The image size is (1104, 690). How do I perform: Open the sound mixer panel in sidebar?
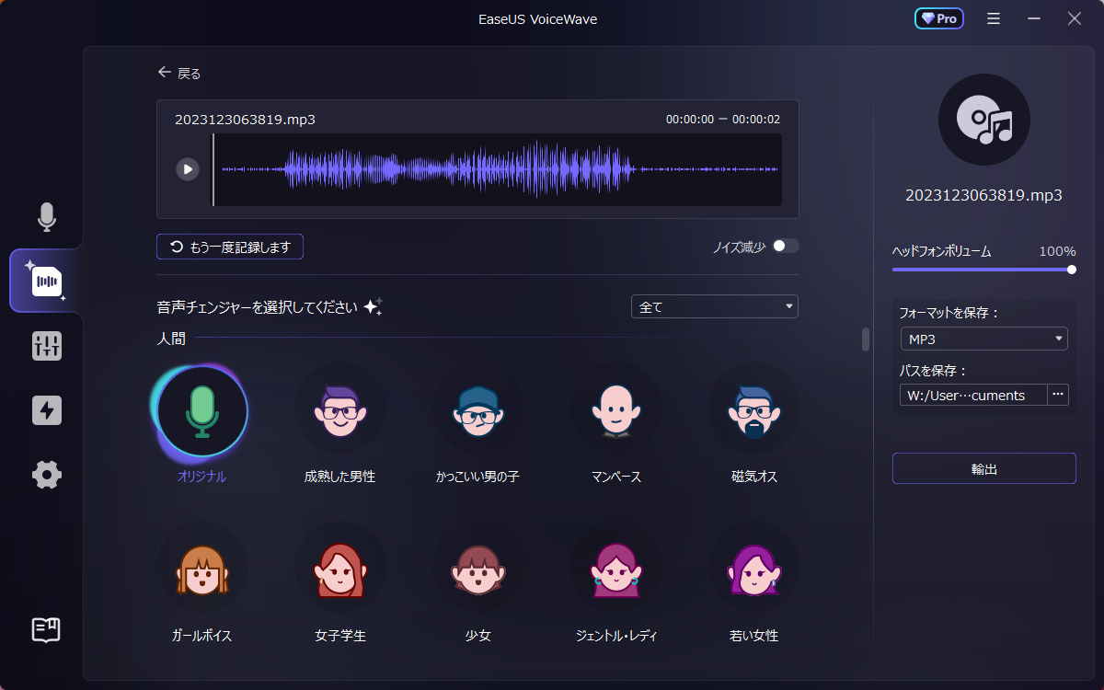point(46,346)
